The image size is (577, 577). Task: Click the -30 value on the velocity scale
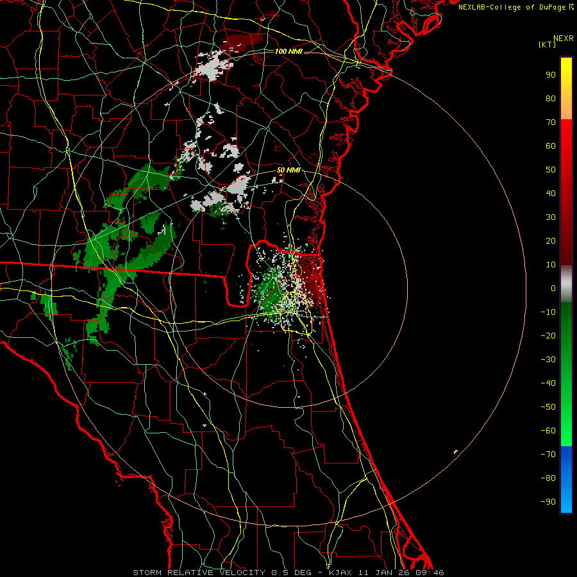point(548,360)
